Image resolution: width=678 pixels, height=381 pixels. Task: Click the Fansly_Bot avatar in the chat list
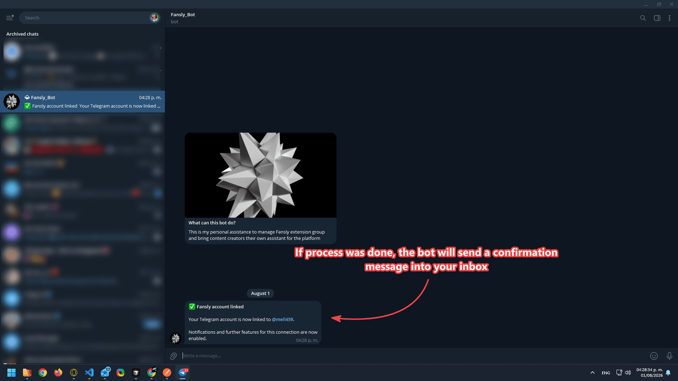(12, 102)
